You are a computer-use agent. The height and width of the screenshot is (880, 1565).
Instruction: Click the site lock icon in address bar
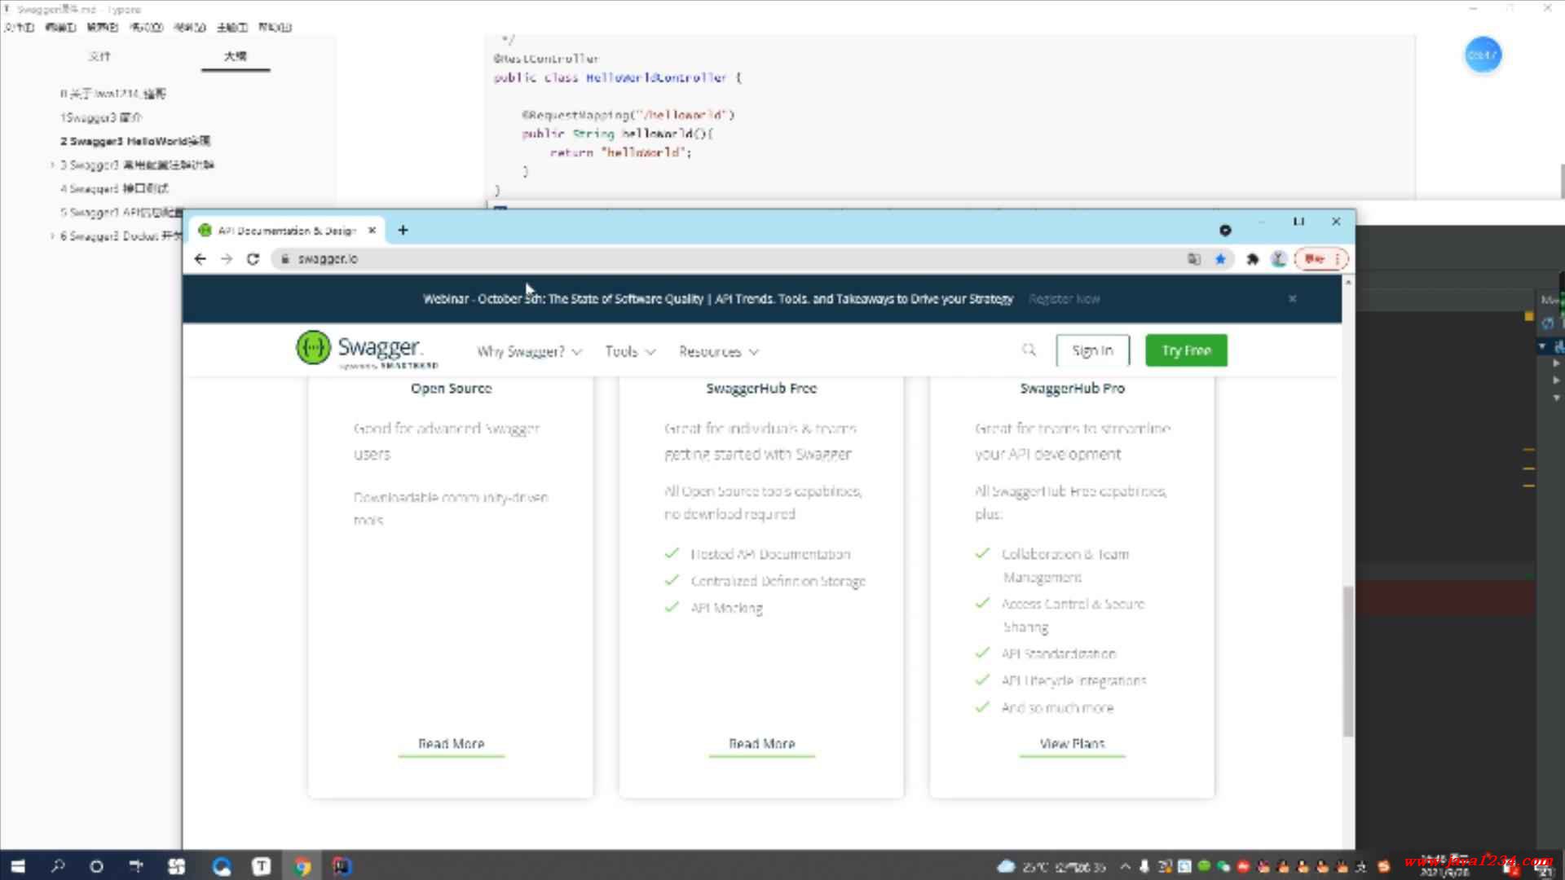point(284,259)
